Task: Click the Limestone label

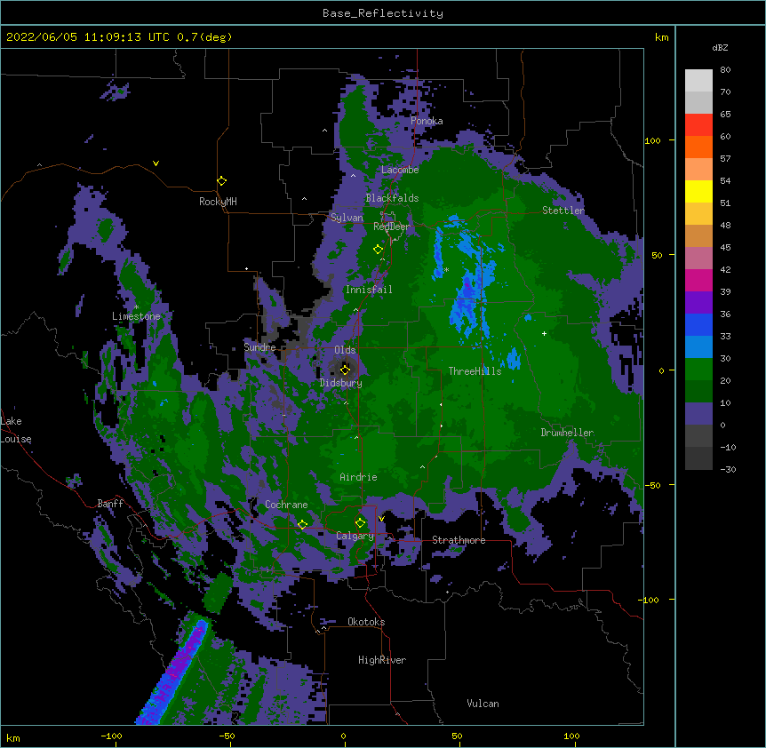Action: pyautogui.click(x=136, y=316)
